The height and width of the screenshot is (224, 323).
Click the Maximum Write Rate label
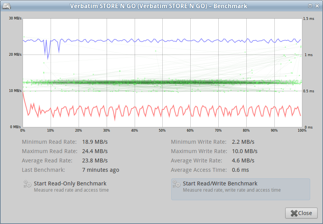click(x=199, y=151)
